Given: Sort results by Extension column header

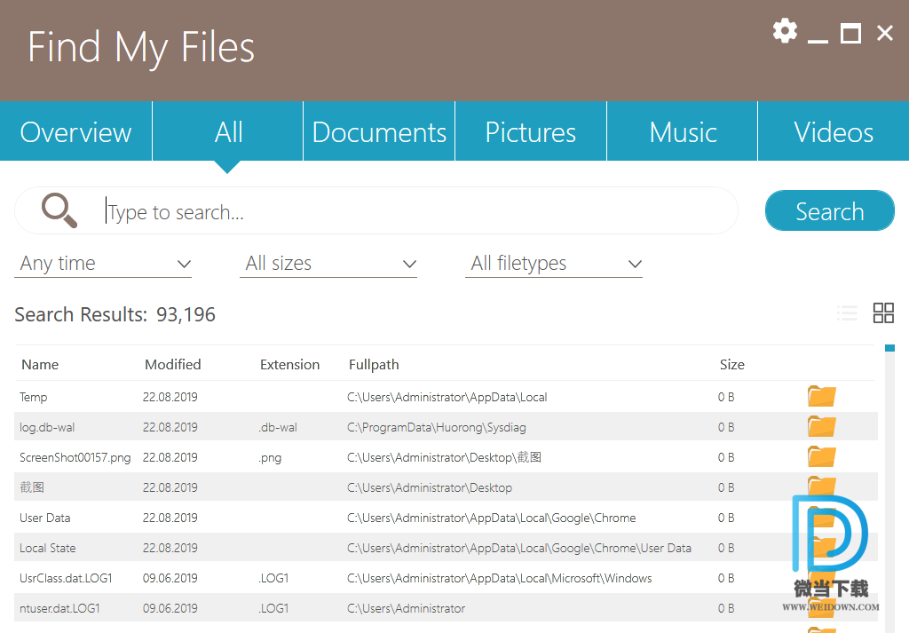Looking at the screenshot, I should (290, 365).
